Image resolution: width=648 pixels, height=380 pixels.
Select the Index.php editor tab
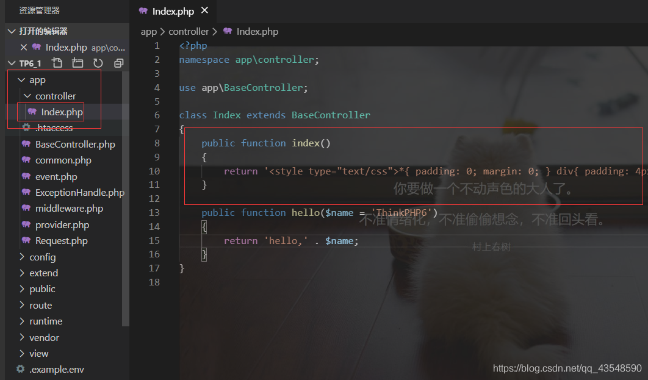coord(173,11)
